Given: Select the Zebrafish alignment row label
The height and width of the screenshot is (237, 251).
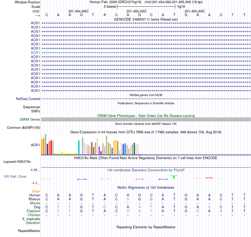Looking at the screenshot, I should pos(33,223).
